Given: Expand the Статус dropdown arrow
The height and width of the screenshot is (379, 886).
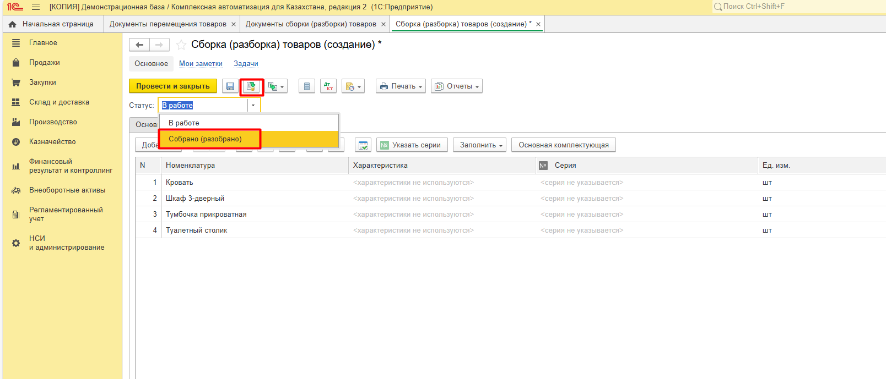Looking at the screenshot, I should 253,106.
